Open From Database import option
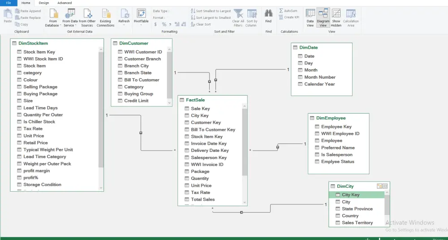Screen dimensions: 448x240 [x=53, y=18]
